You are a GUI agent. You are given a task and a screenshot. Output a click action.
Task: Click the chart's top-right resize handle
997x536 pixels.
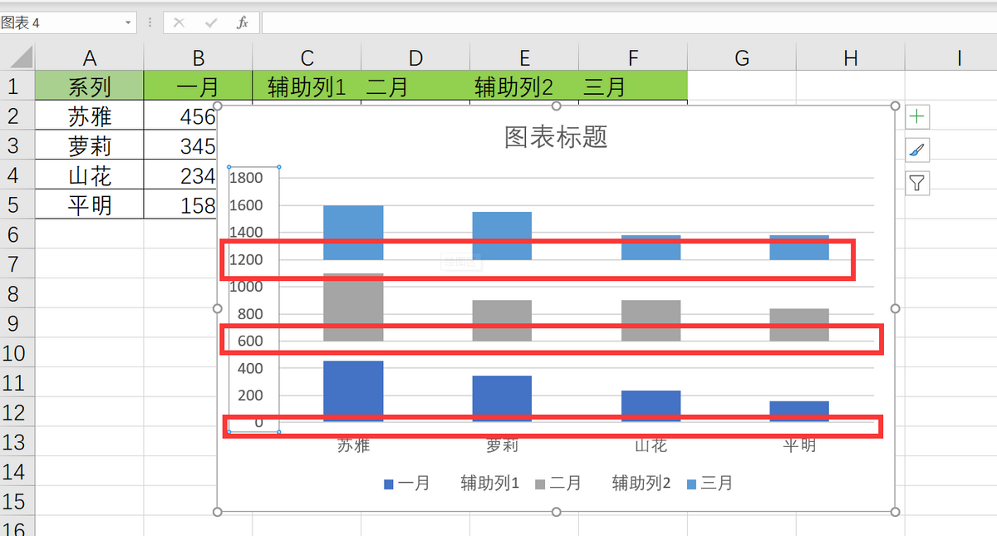[895, 106]
